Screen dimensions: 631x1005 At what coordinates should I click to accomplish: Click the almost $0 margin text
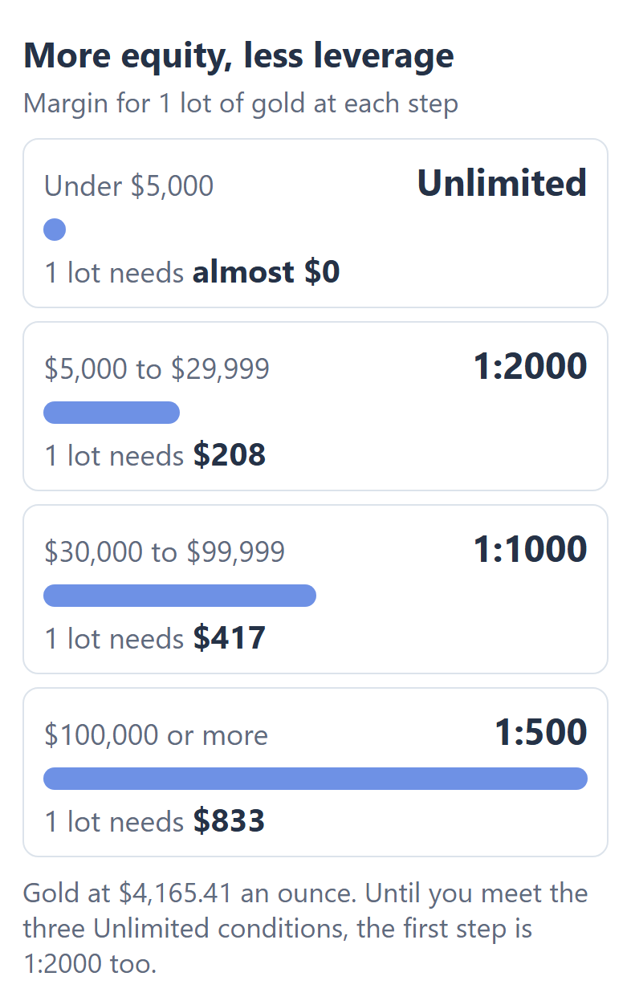267,272
